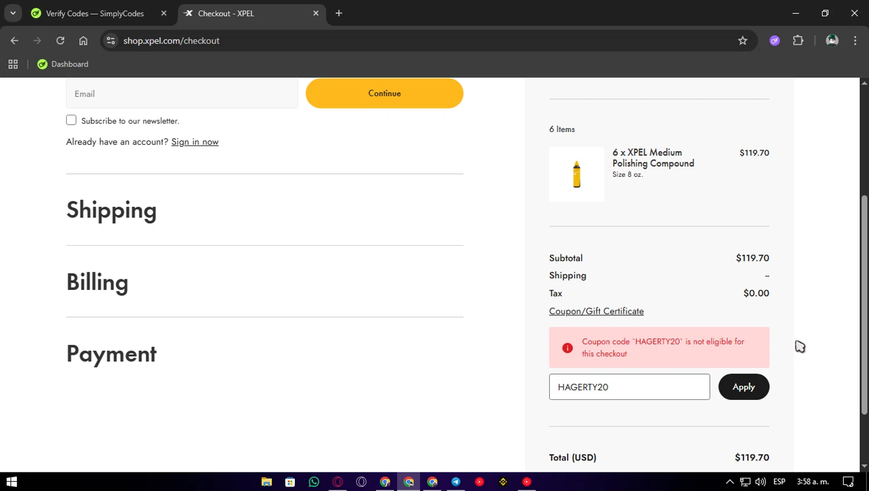Click the page's vertical scrollbar thumb

click(864, 305)
